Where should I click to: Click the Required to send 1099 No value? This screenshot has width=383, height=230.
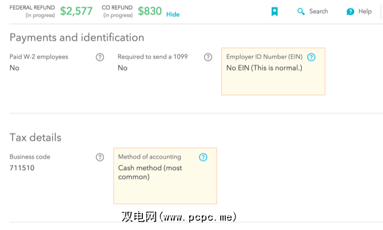122,68
